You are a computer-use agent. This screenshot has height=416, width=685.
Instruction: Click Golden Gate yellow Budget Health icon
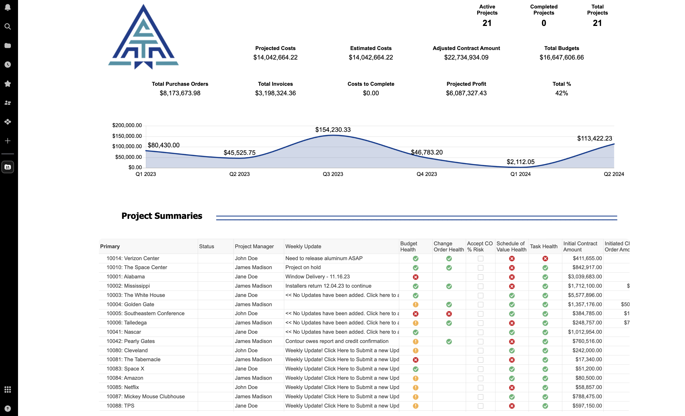click(416, 305)
